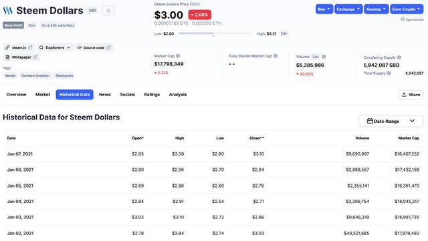The width and height of the screenshot is (428, 241).
Task: Open the Whitepaper link
Action: coord(21,57)
